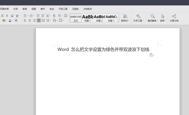This screenshot has width=189, height=115.
Task: Click 分享文档 to share the document
Action: (x=174, y=18)
